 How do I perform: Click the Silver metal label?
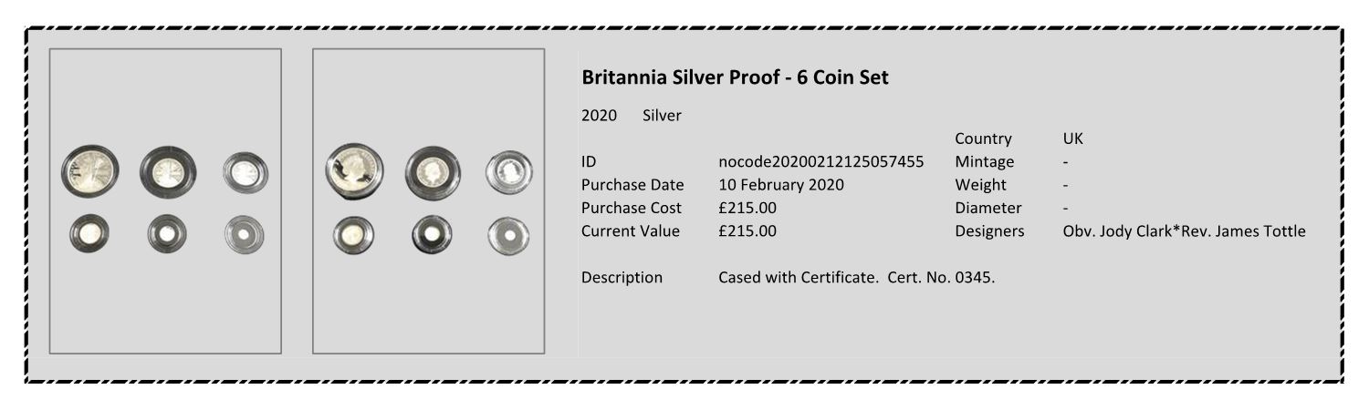tap(662, 116)
